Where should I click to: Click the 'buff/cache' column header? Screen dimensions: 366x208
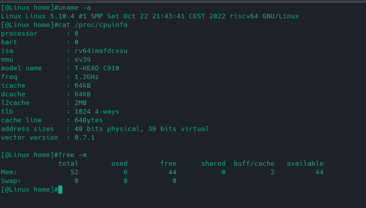pyautogui.click(x=254, y=163)
